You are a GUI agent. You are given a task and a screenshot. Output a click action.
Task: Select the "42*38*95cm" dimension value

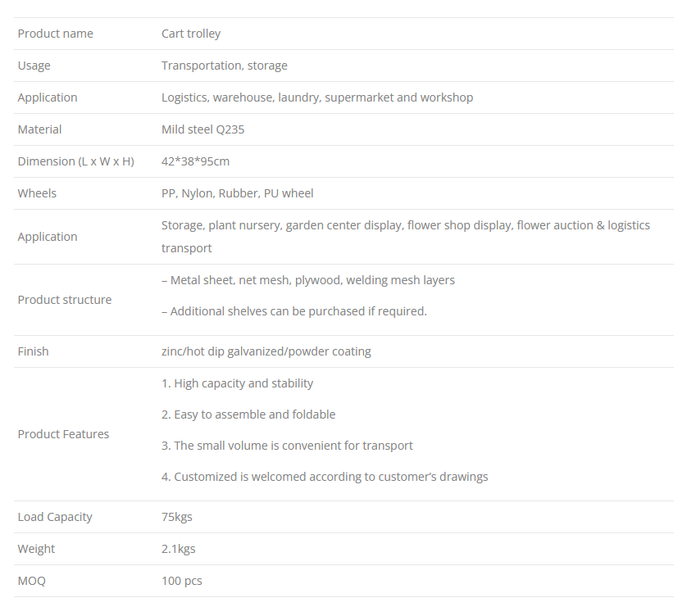(195, 161)
